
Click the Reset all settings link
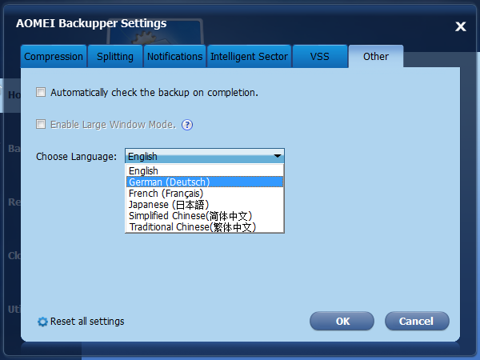[x=87, y=322]
